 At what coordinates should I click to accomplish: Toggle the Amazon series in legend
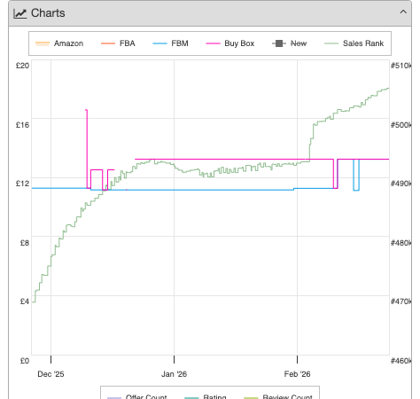click(x=59, y=43)
